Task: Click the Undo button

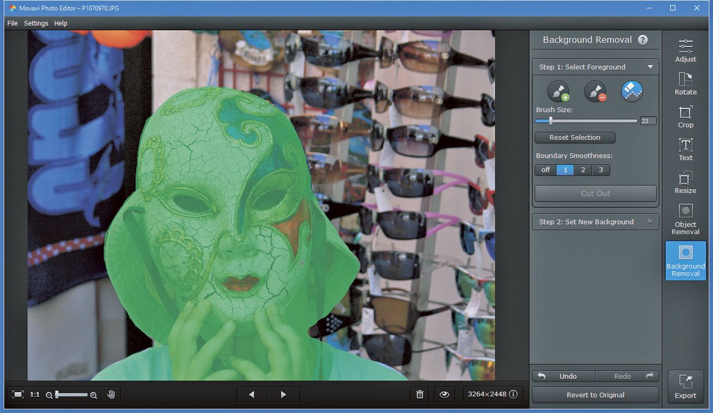Action: [x=564, y=376]
